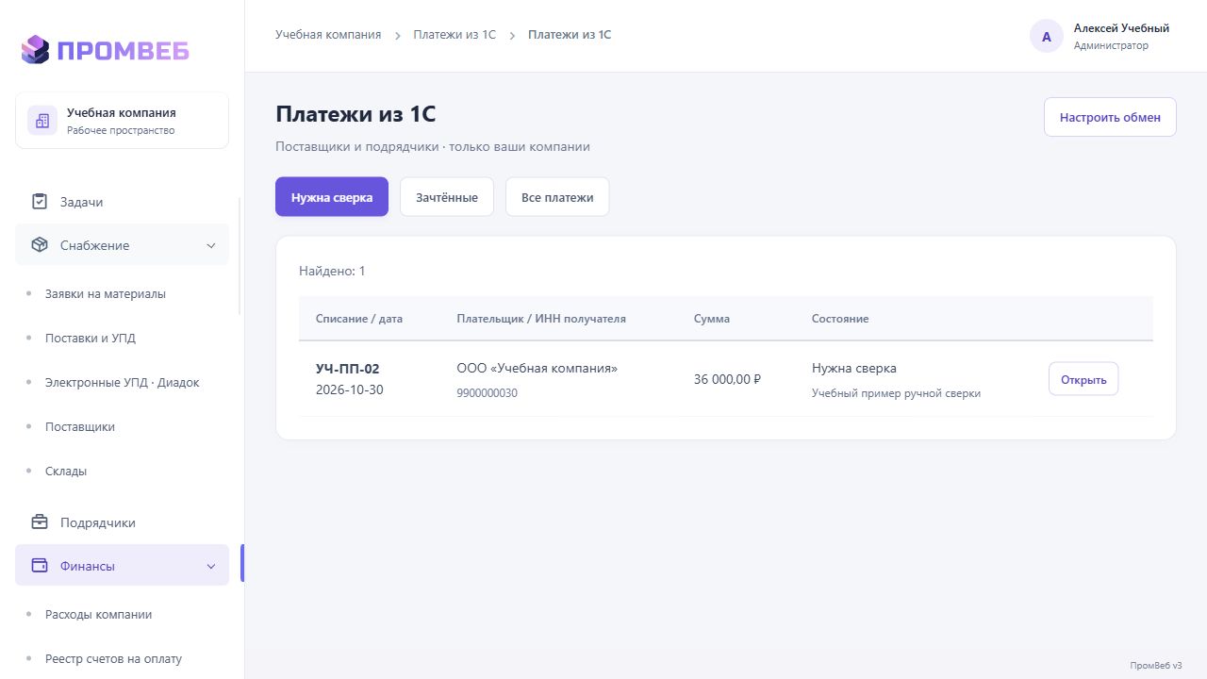Screen dimensions: 1207x679
Task: Open Поставщики sidebar item
Action: coord(80,426)
